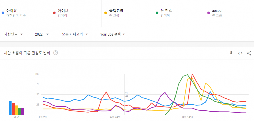Click the yellow dot next to 블랙핑크
The height and width of the screenshot is (121, 254).
(x=106, y=13)
